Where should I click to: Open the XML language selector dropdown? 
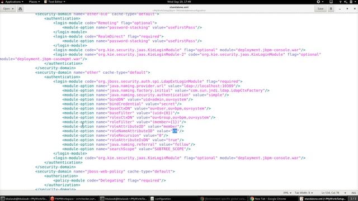coord(287,193)
